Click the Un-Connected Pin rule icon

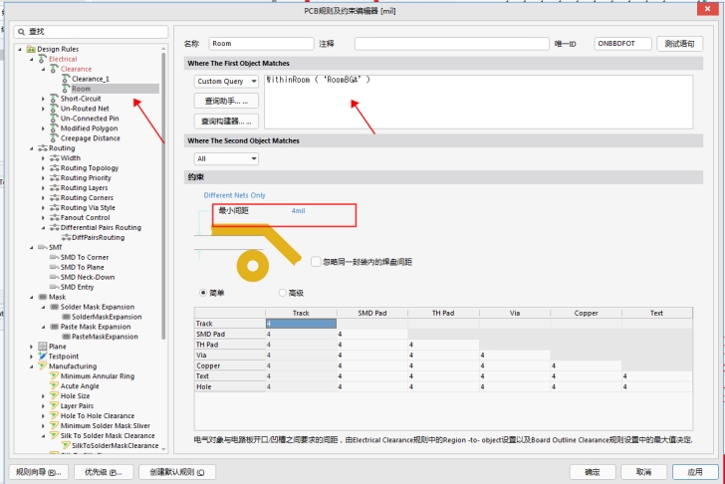[x=54, y=119]
